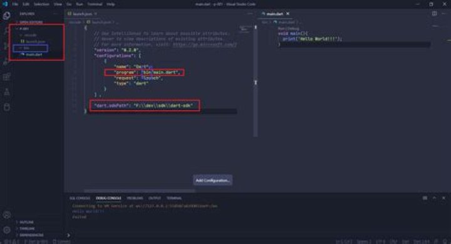Switch to the SQL Console panel tab
Screen dimensions: 451x244
tap(80, 198)
